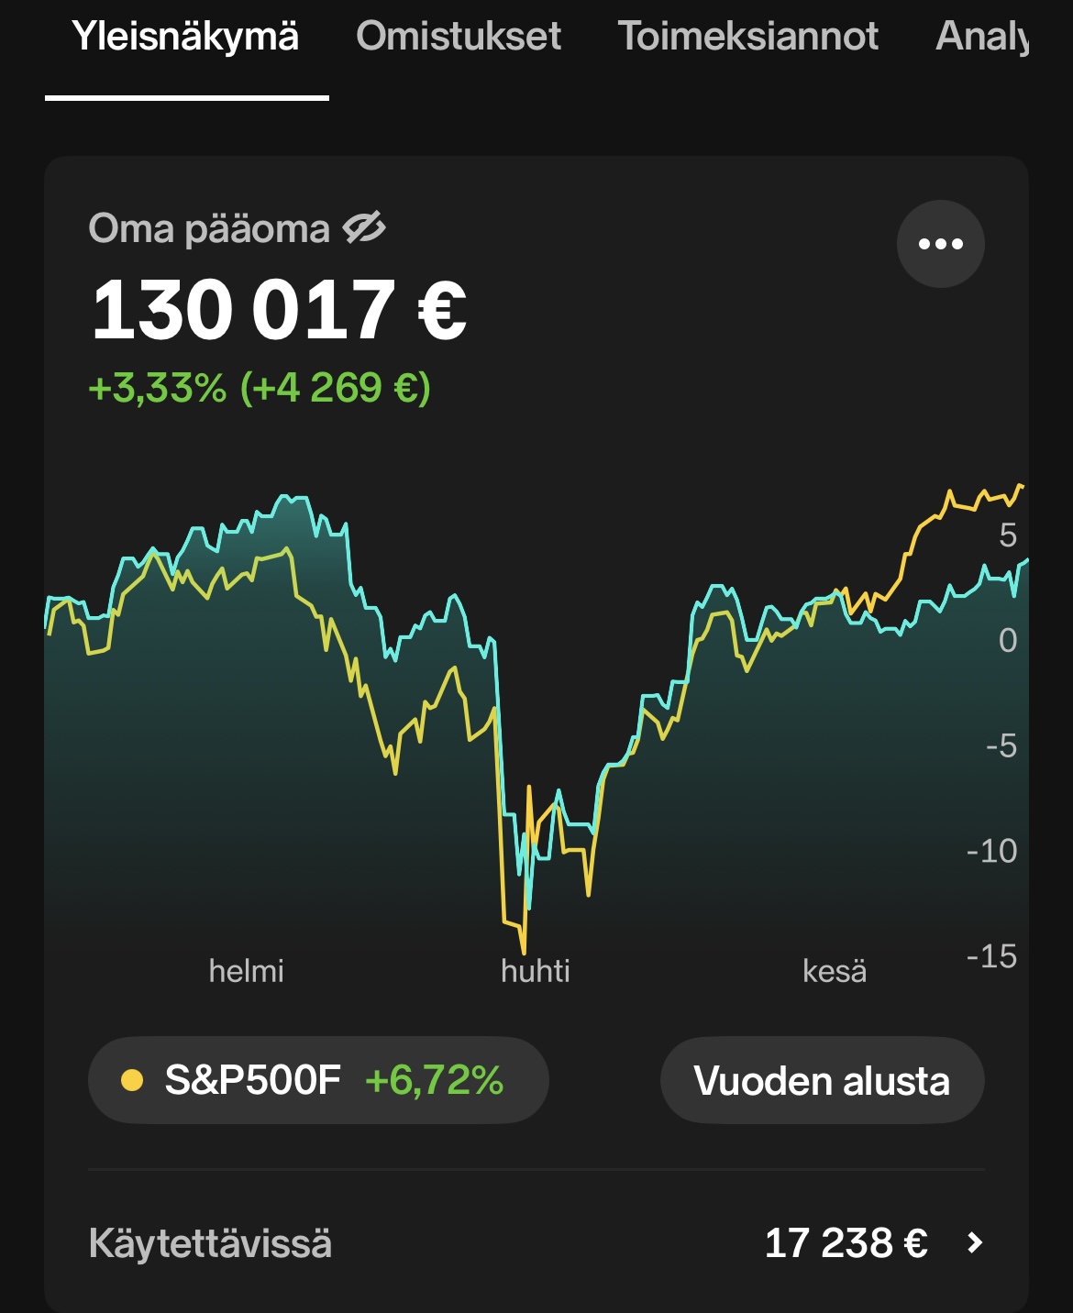
Task: Click the helmi month label on the chart
Action: pyautogui.click(x=246, y=970)
